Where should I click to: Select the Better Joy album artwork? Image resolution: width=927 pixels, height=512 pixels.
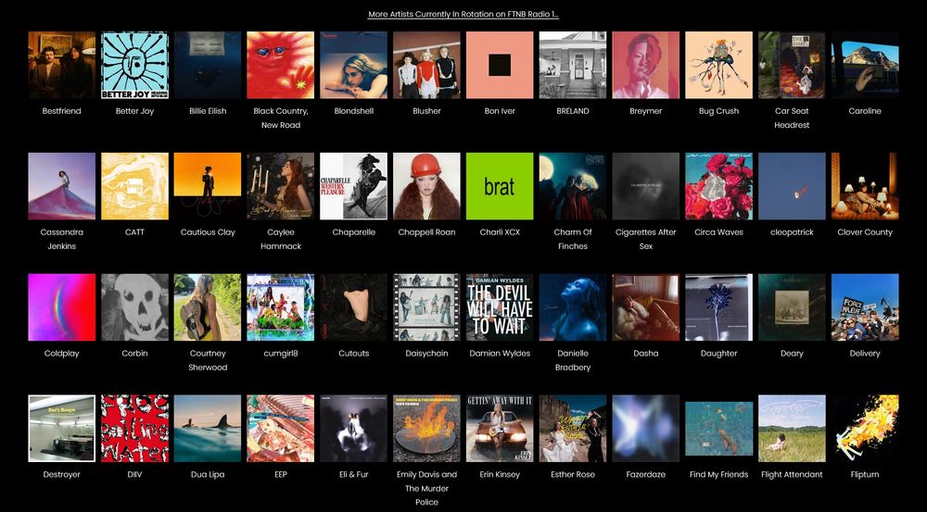click(x=134, y=65)
